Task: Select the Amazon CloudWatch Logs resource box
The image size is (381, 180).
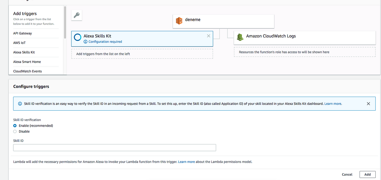Action: (305, 37)
